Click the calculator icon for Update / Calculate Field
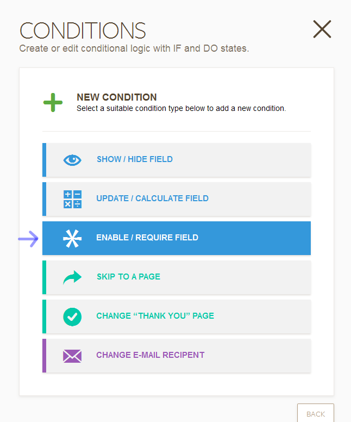Image resolution: width=351 pixels, height=422 pixels. pos(72,199)
